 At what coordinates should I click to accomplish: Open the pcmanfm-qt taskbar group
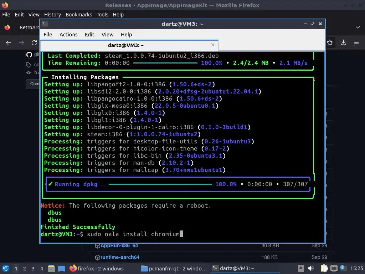pos(174,268)
